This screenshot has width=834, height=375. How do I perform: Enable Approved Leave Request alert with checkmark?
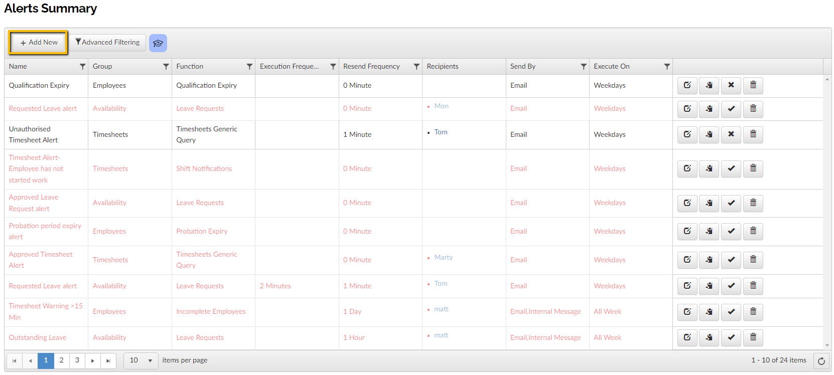coord(731,203)
